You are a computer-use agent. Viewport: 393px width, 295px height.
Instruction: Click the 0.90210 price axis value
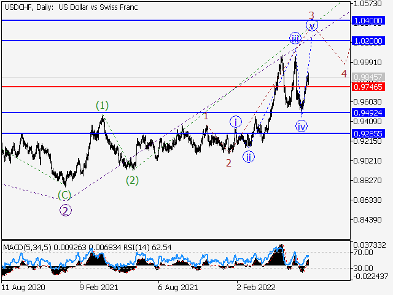coord(367,160)
